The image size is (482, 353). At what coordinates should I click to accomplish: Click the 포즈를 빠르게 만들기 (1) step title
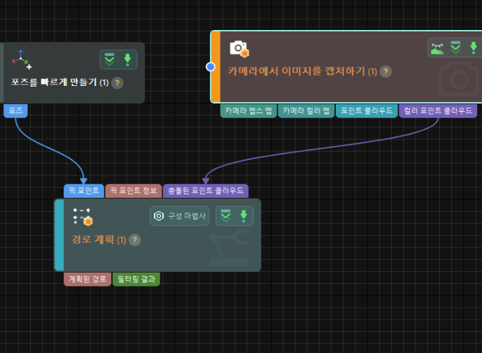tap(60, 82)
